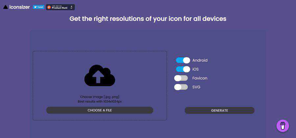Turn off the iOS toggle
This screenshot has width=296, height=138.
tap(183, 69)
